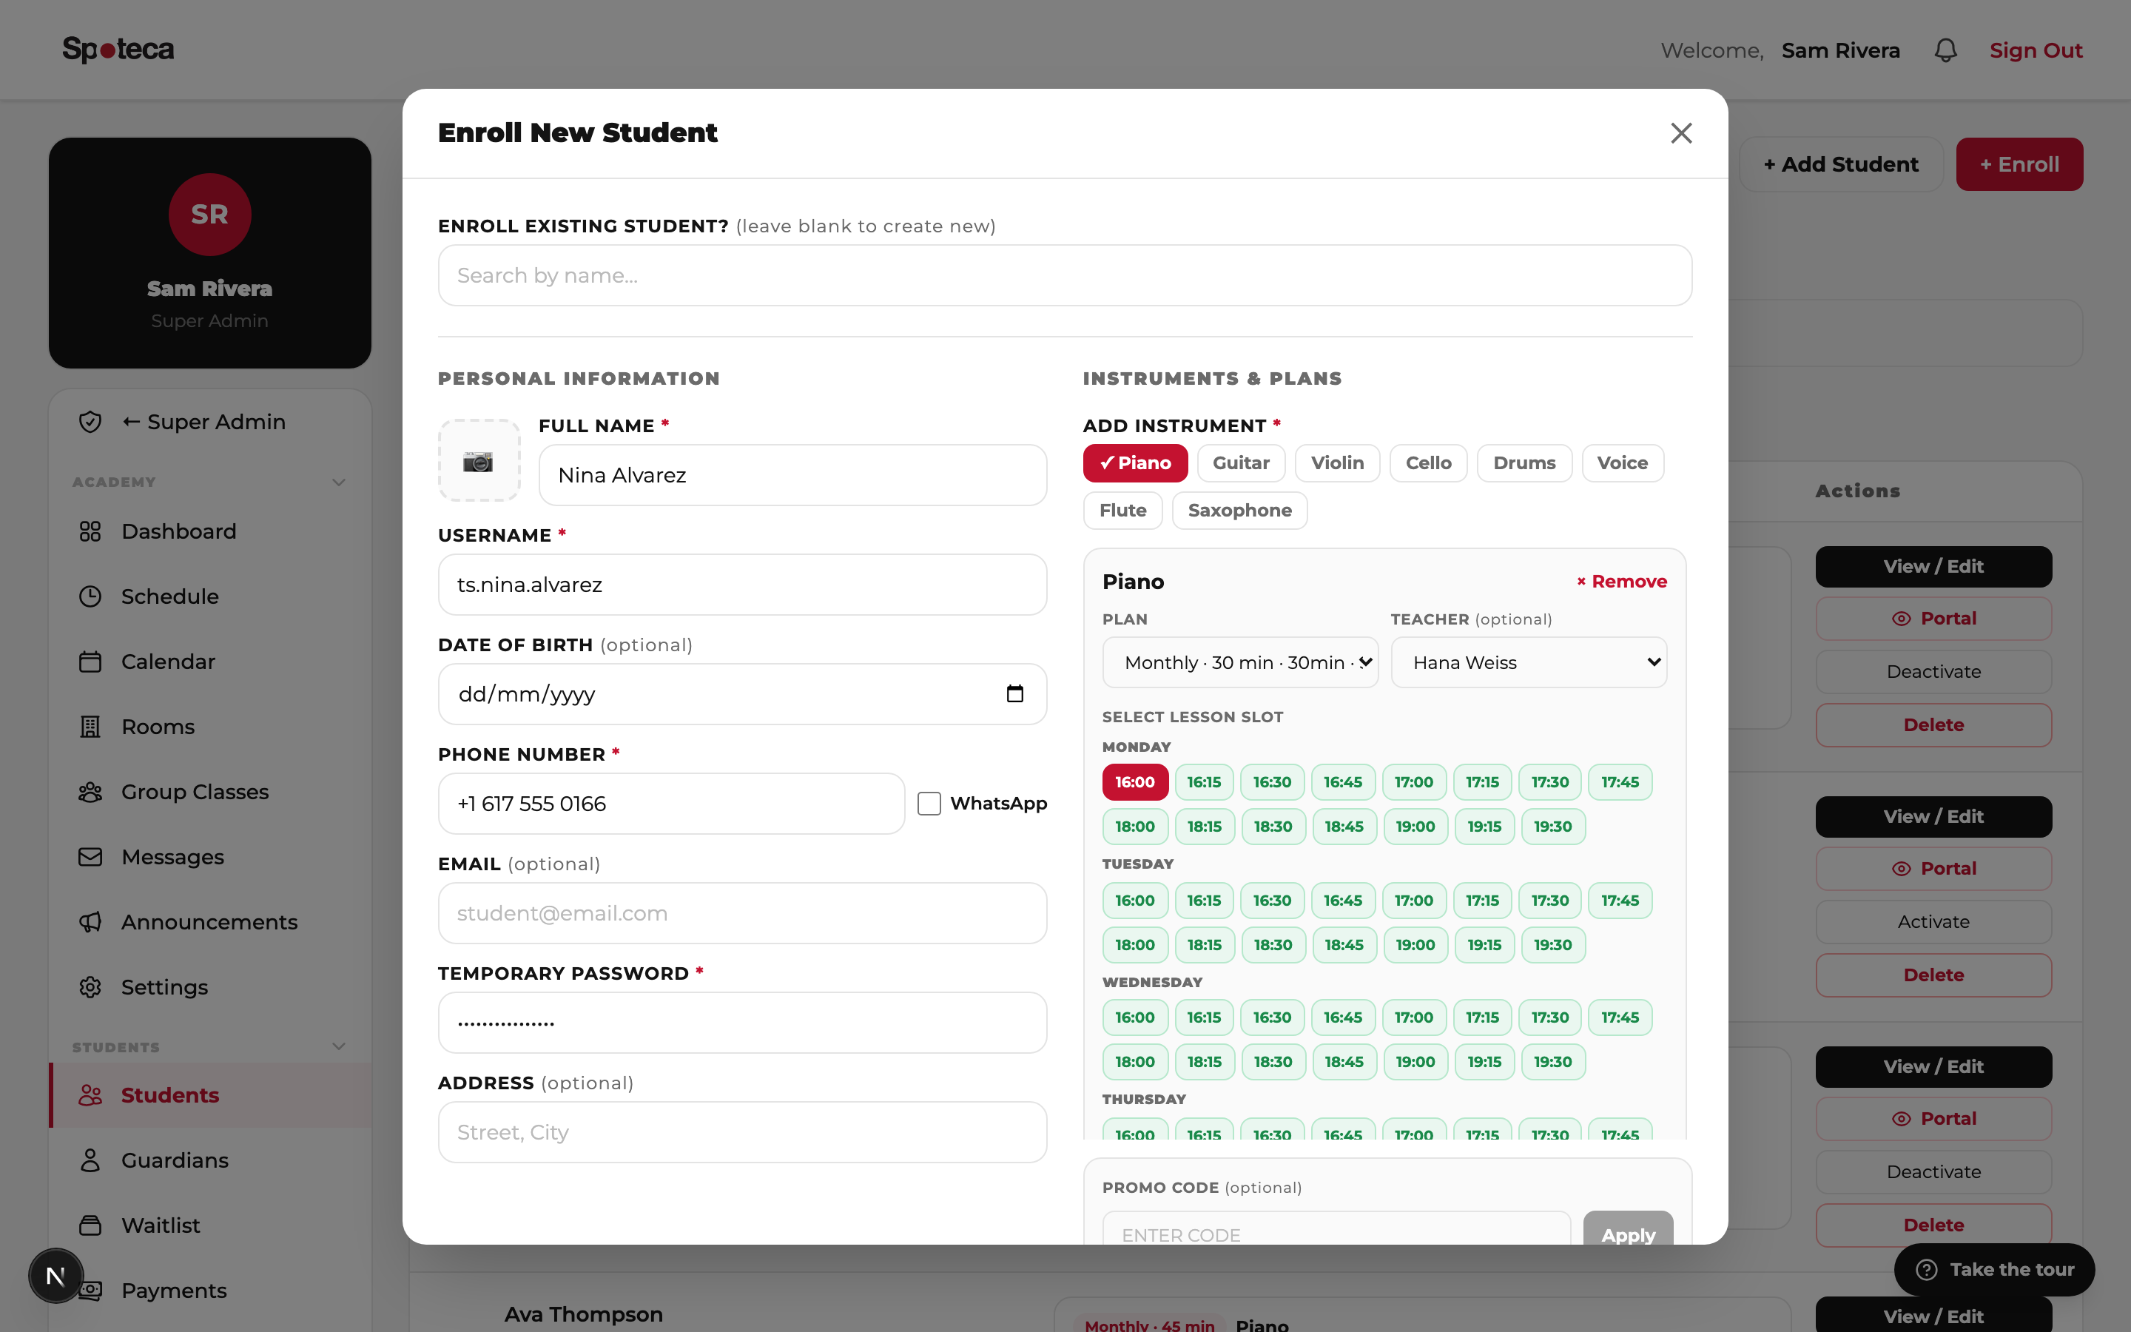Navigate to Guardians page

pos(209,1160)
